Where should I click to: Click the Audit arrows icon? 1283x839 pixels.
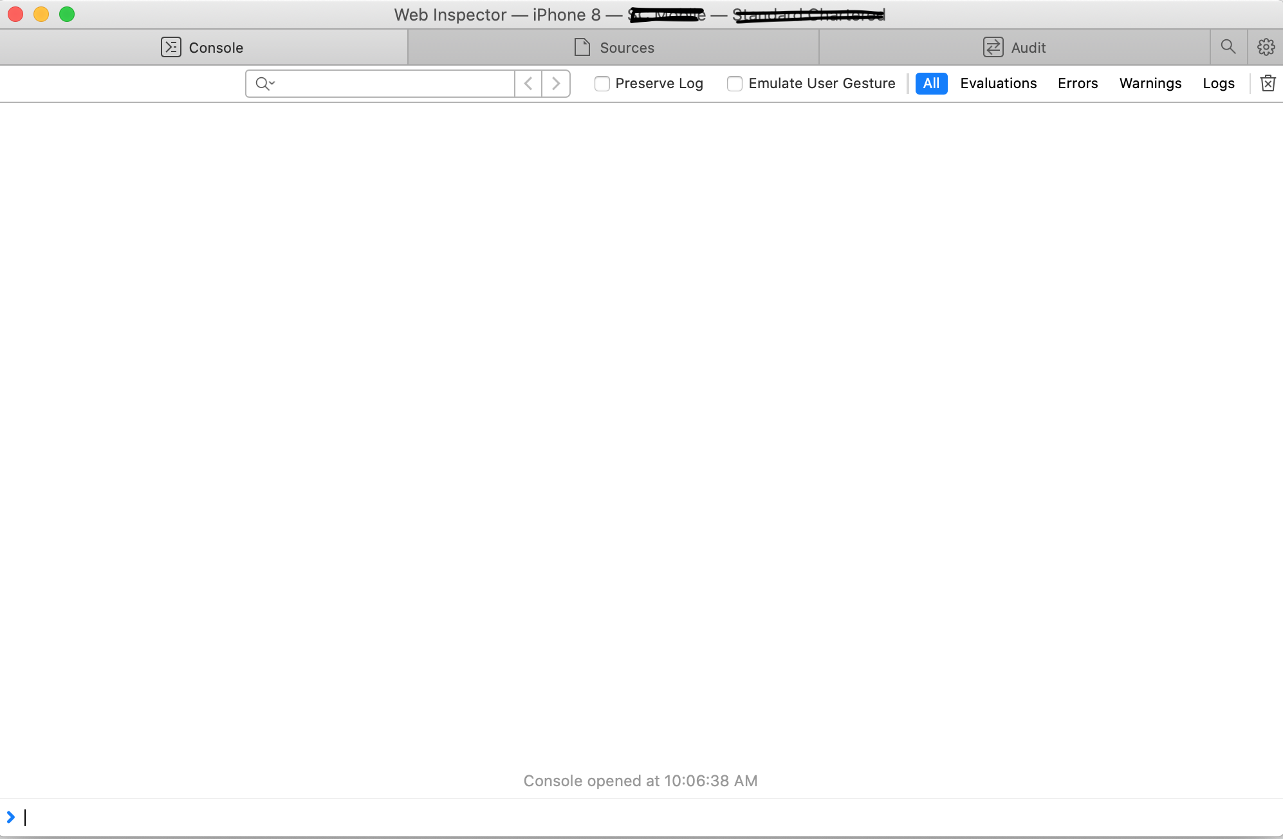[x=993, y=47]
